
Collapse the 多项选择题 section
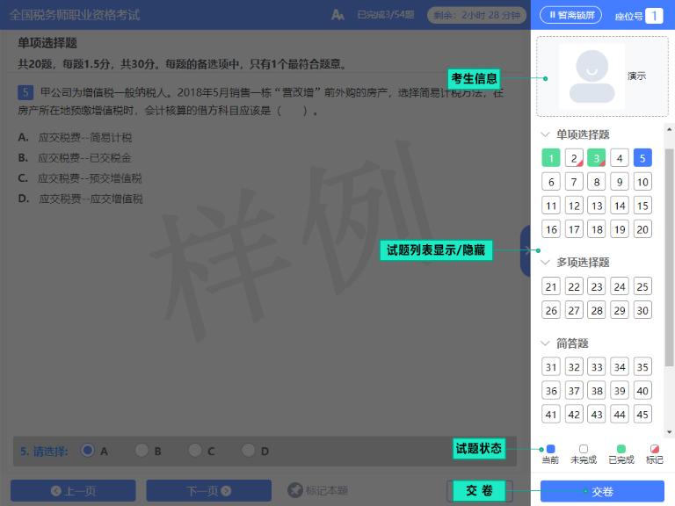tap(545, 262)
